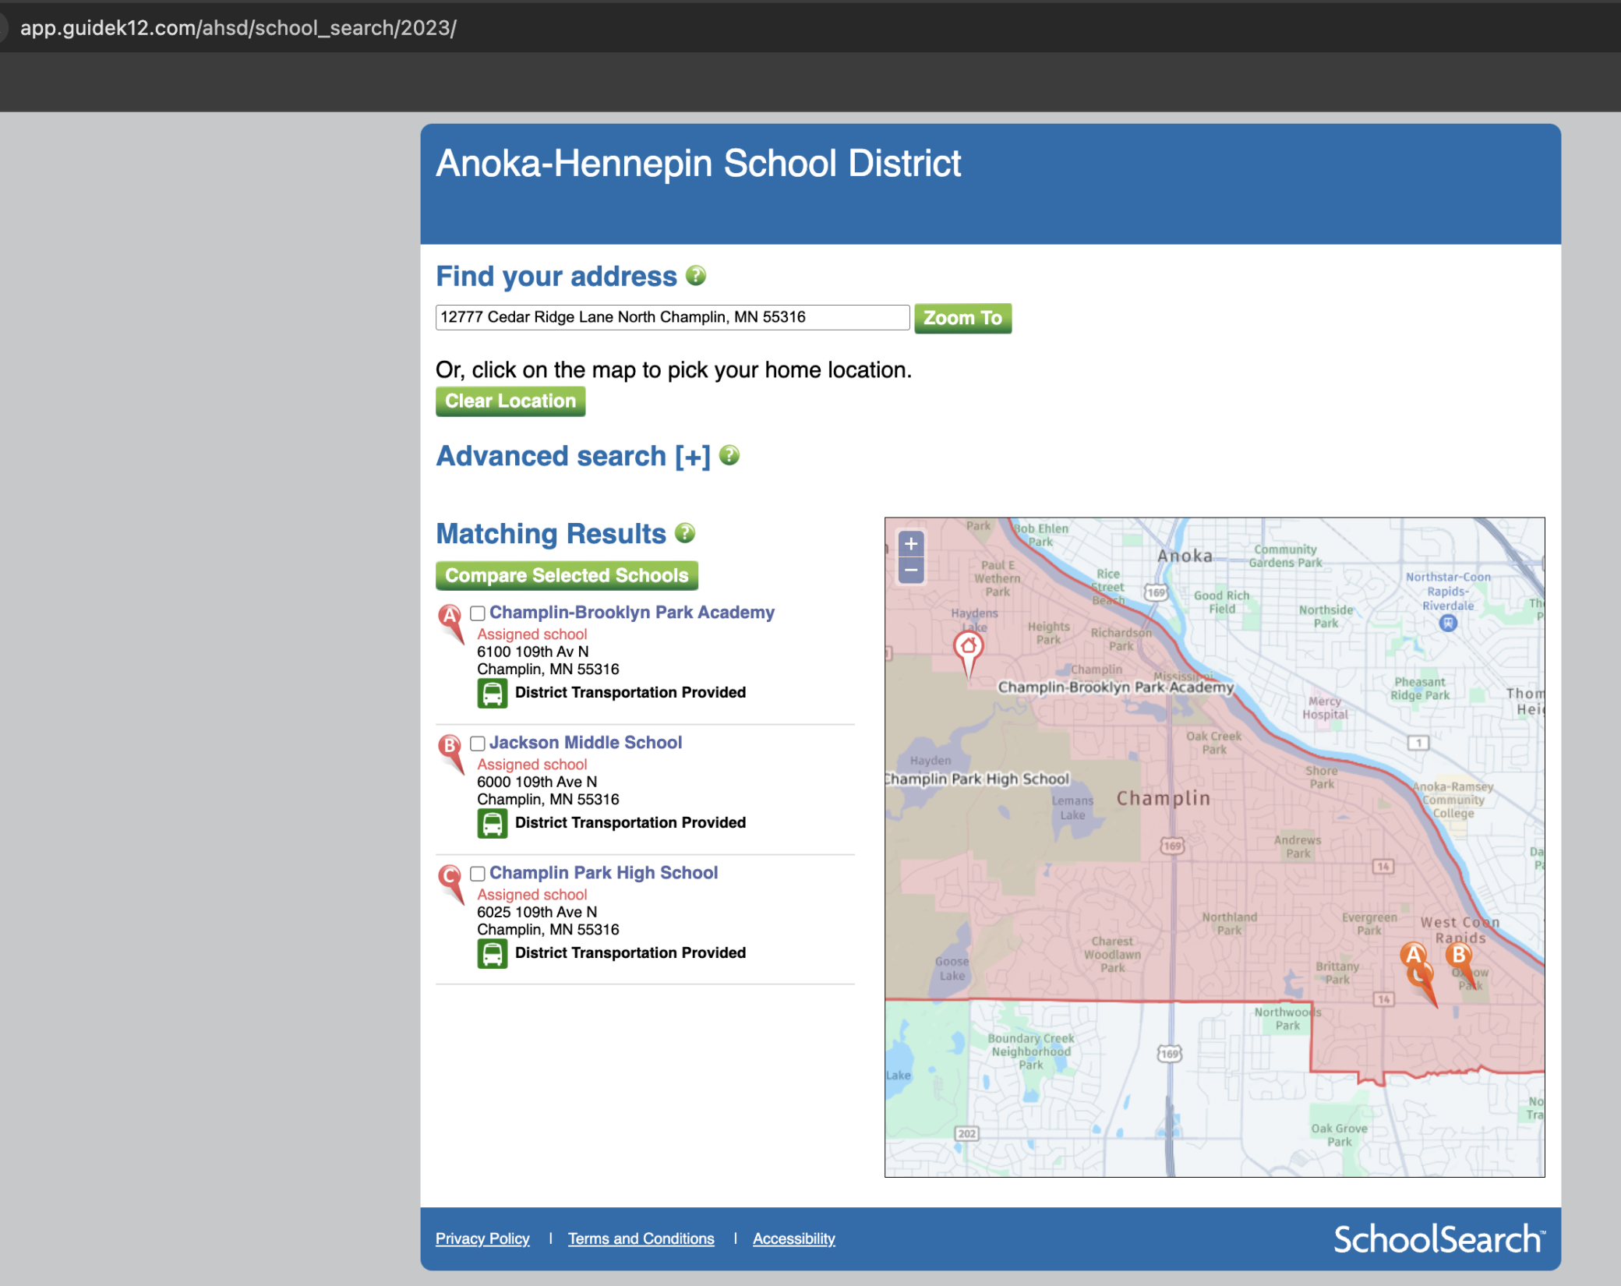
Task: Click the orange A marker on the map
Action: click(x=1414, y=956)
